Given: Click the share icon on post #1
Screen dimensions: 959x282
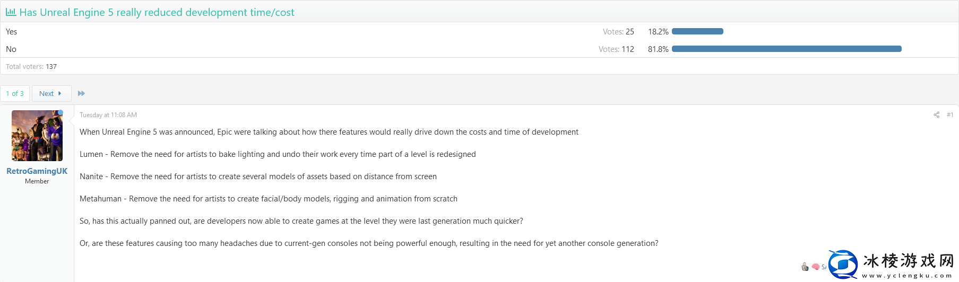Looking at the screenshot, I should (x=937, y=115).
